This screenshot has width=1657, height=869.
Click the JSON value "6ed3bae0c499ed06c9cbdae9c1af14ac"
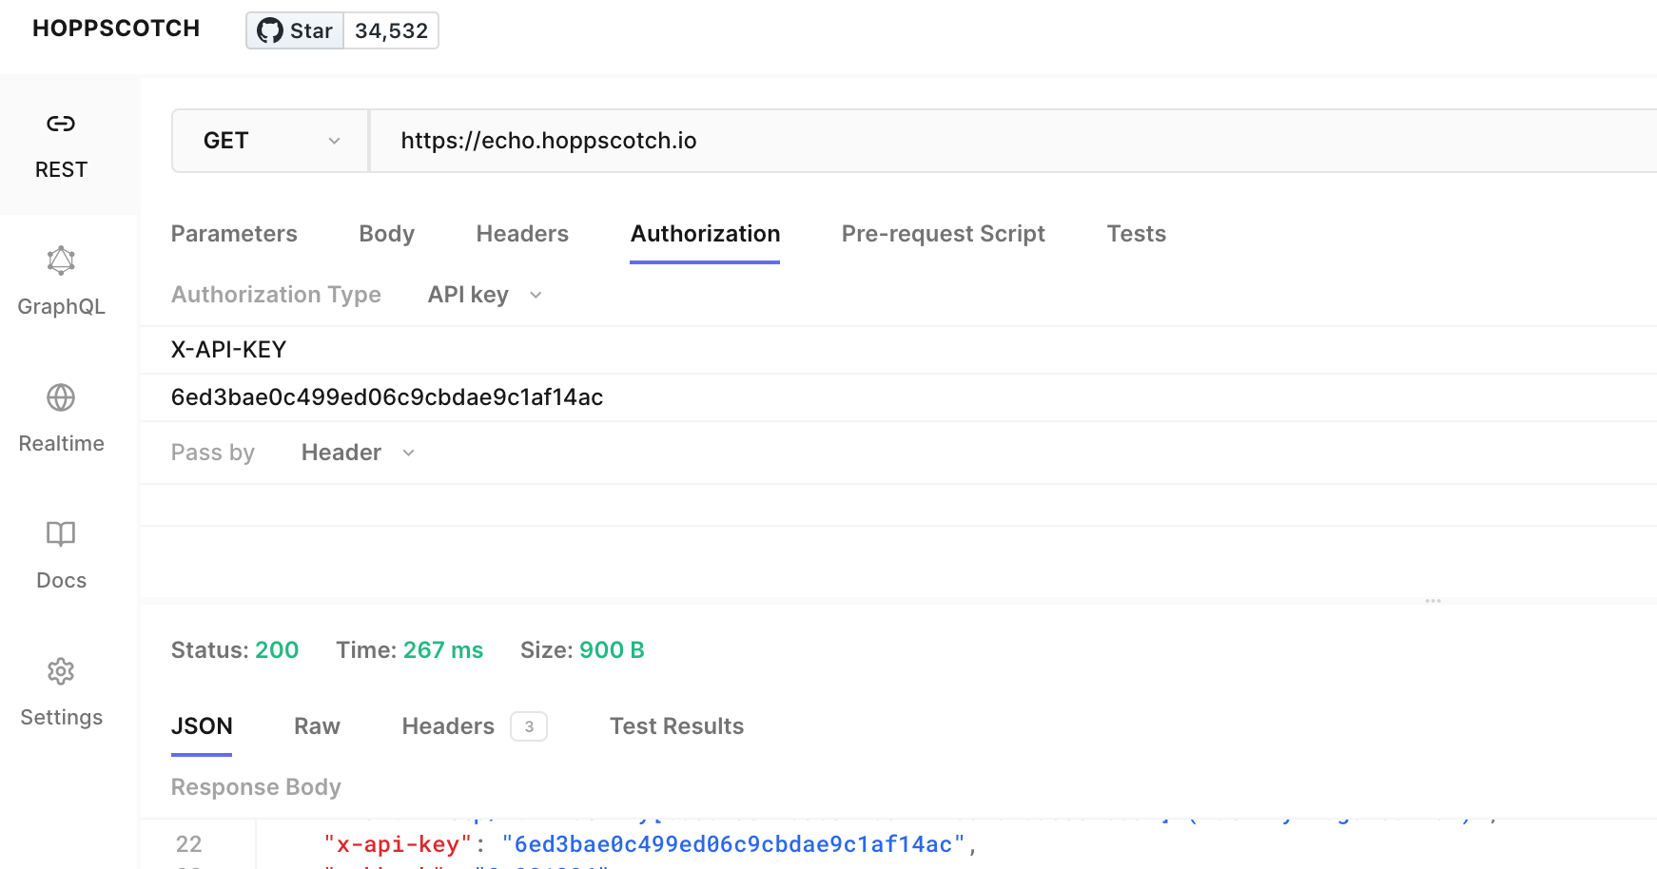733,844
